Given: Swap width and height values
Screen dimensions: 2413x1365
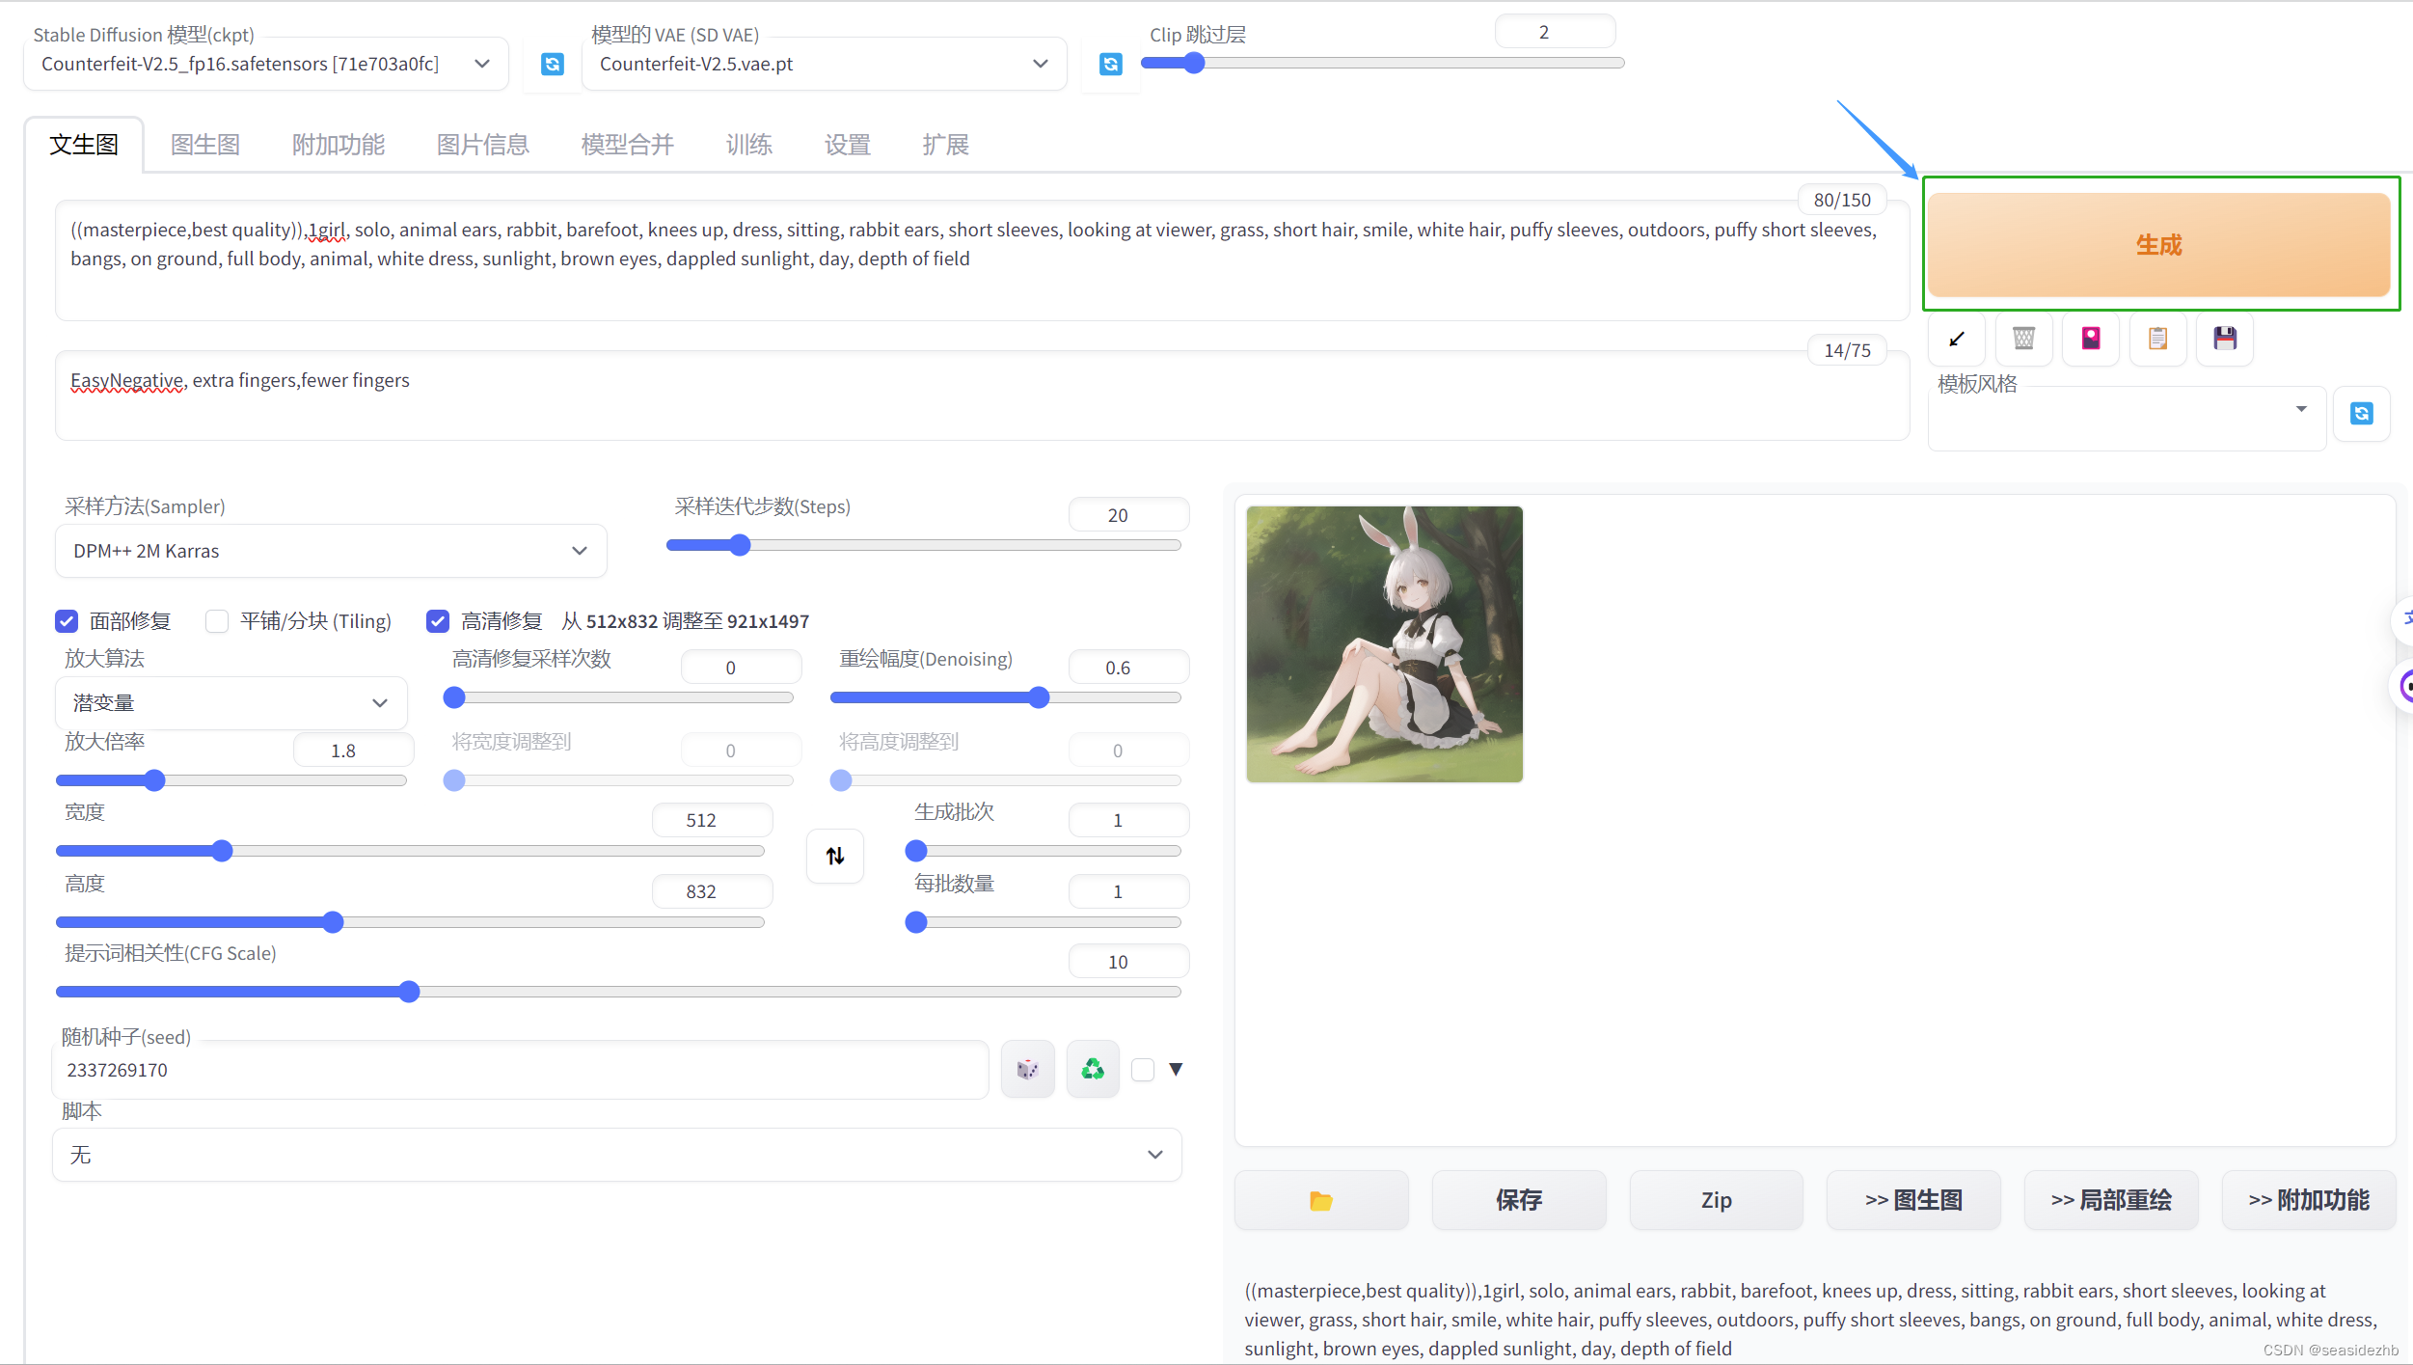Looking at the screenshot, I should point(835,856).
